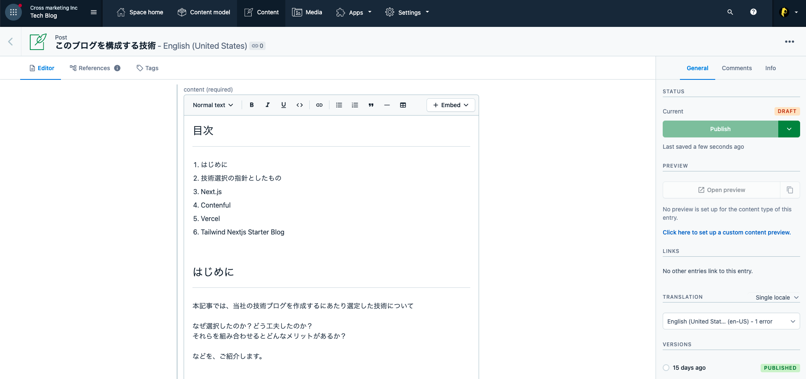Click list item '5. Vercel'

(207, 218)
